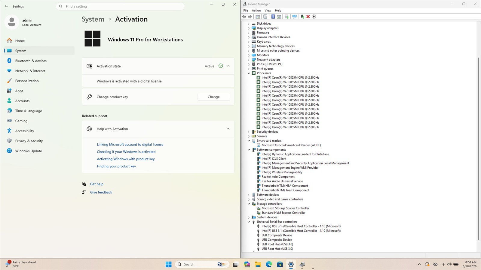Viewport: 481px width, 270px height.
Task: Switch to Device Manager via its taskbar icon
Action: click(x=302, y=264)
